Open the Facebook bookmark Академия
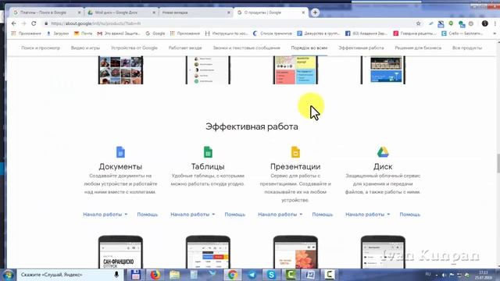The height and width of the screenshot is (281, 500). pyautogui.click(x=366, y=33)
